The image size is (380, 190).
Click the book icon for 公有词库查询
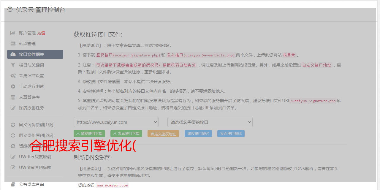point(13,184)
